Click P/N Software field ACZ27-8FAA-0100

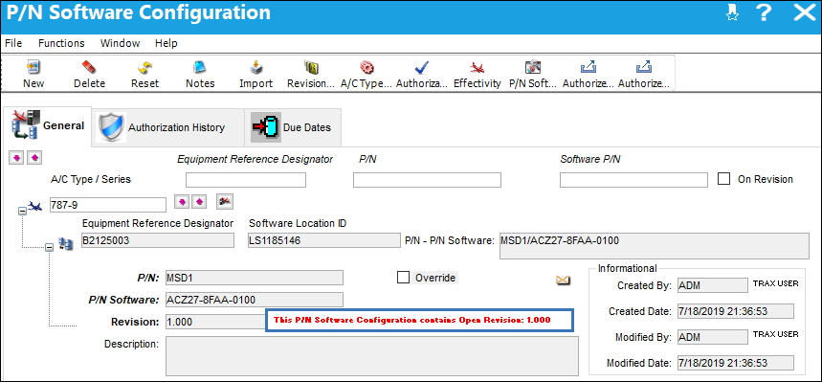click(x=255, y=300)
